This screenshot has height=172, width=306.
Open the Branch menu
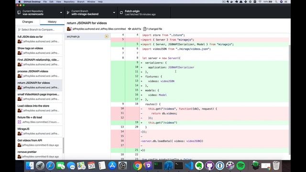pos(81,1)
